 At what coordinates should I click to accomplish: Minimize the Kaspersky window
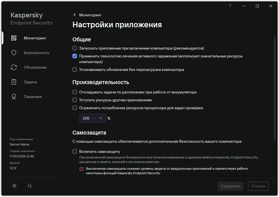(x=244, y=6)
